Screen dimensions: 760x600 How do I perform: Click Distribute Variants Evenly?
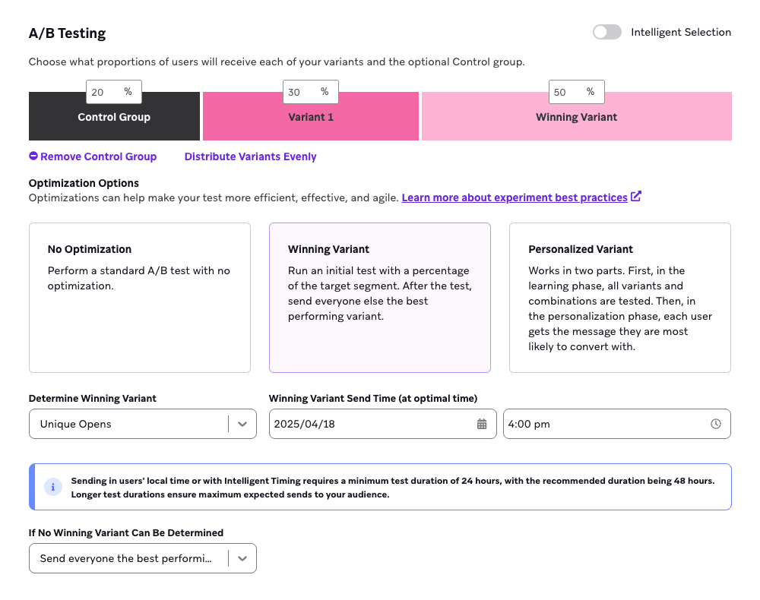pos(250,156)
